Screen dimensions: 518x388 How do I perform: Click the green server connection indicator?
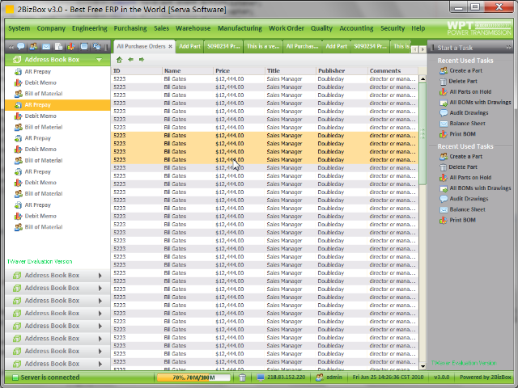tap(15, 377)
